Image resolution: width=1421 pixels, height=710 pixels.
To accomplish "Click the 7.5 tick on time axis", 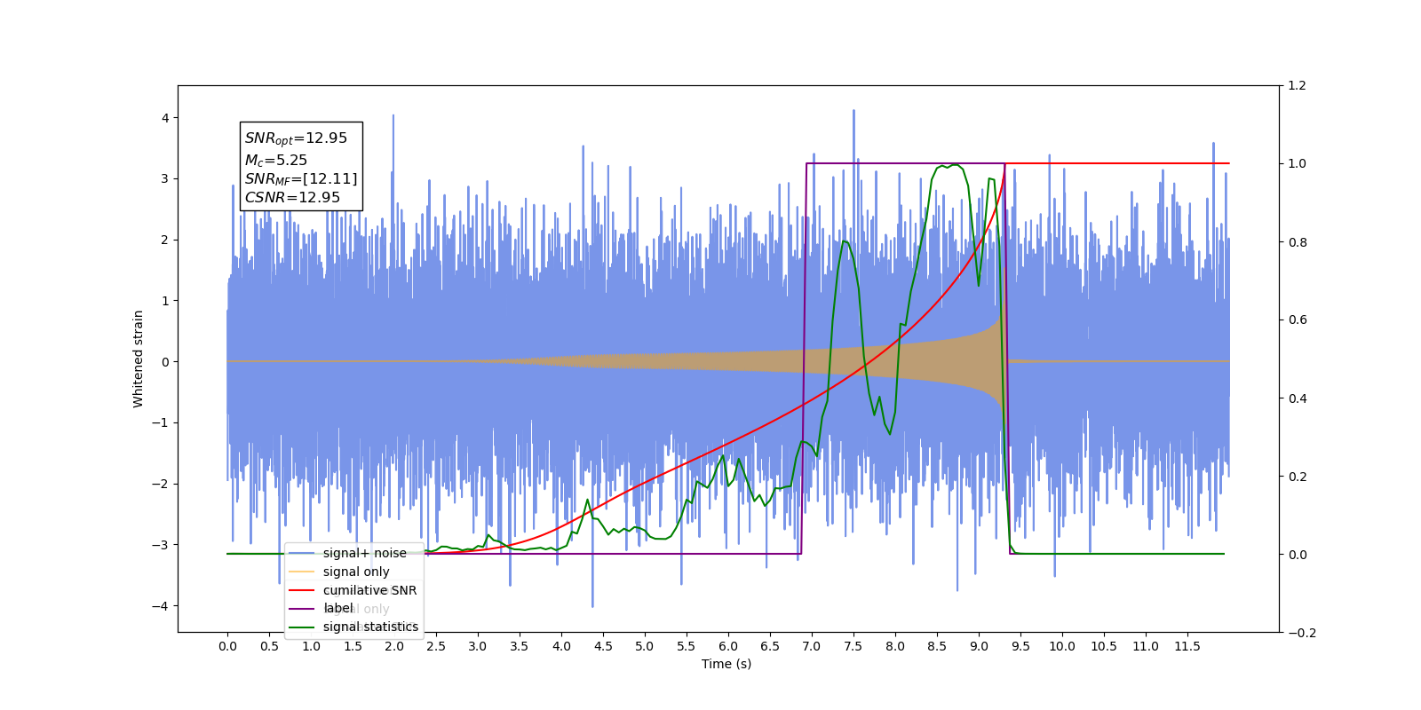I will coord(853,646).
